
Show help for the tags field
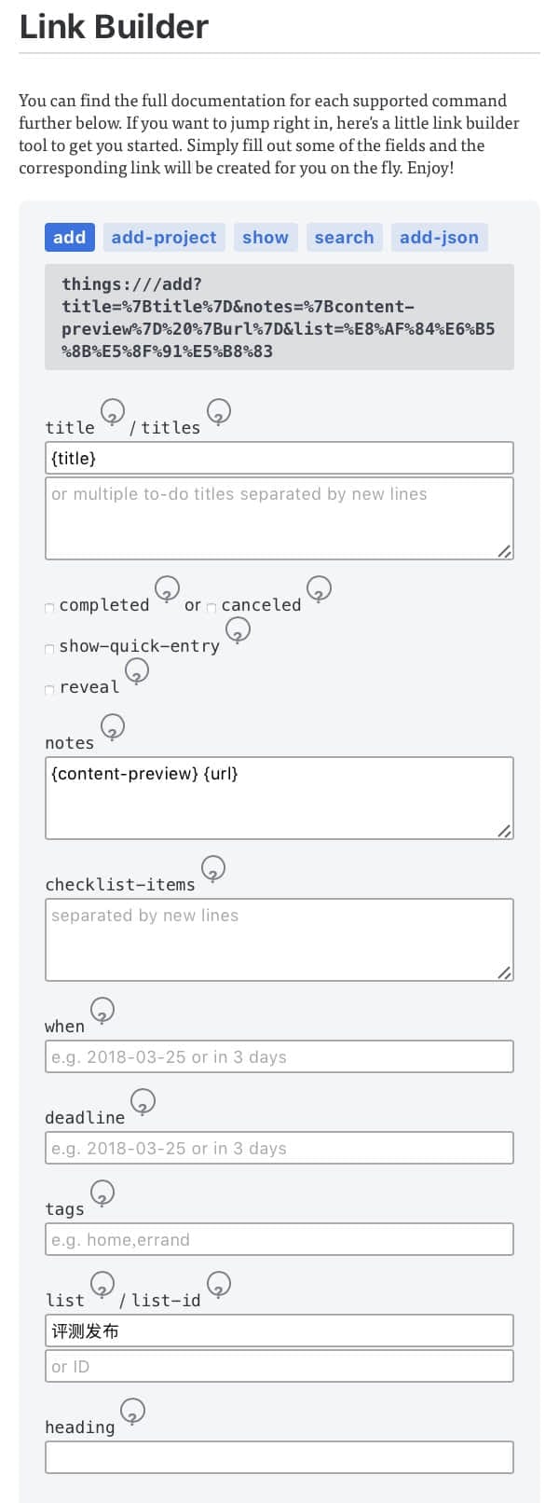point(102,1193)
